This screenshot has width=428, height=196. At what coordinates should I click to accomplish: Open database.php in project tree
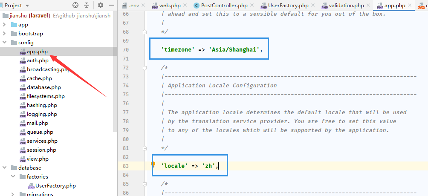pos(43,87)
